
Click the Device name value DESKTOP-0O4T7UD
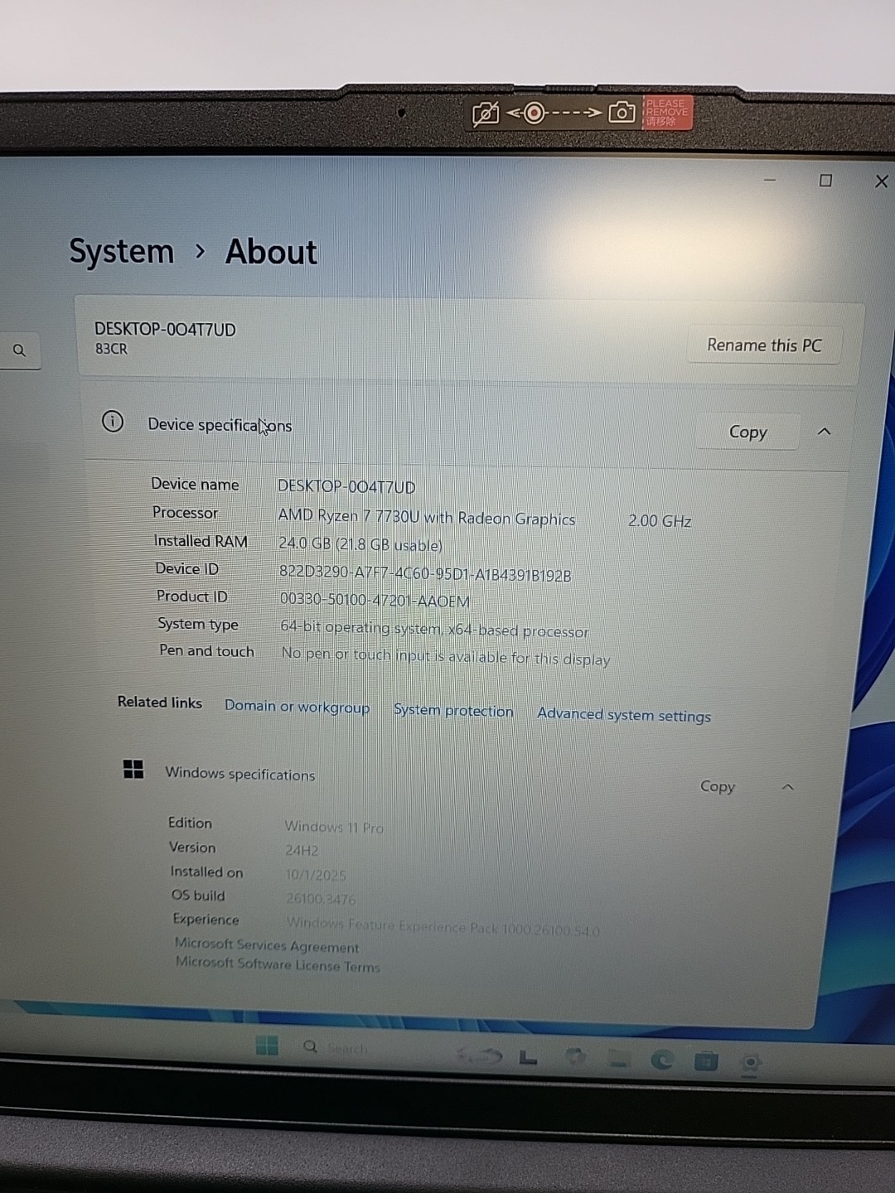(346, 487)
